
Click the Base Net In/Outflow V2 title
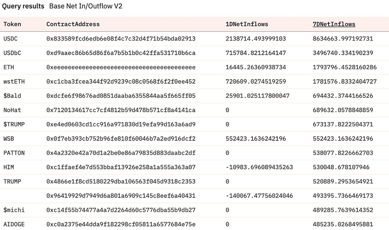click(x=86, y=7)
